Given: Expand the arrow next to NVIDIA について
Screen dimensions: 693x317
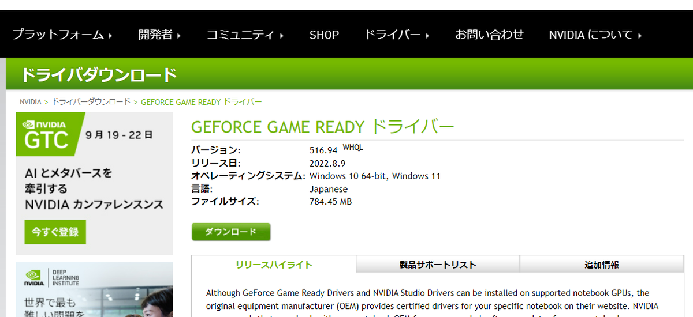Looking at the screenshot, I should 640,36.
